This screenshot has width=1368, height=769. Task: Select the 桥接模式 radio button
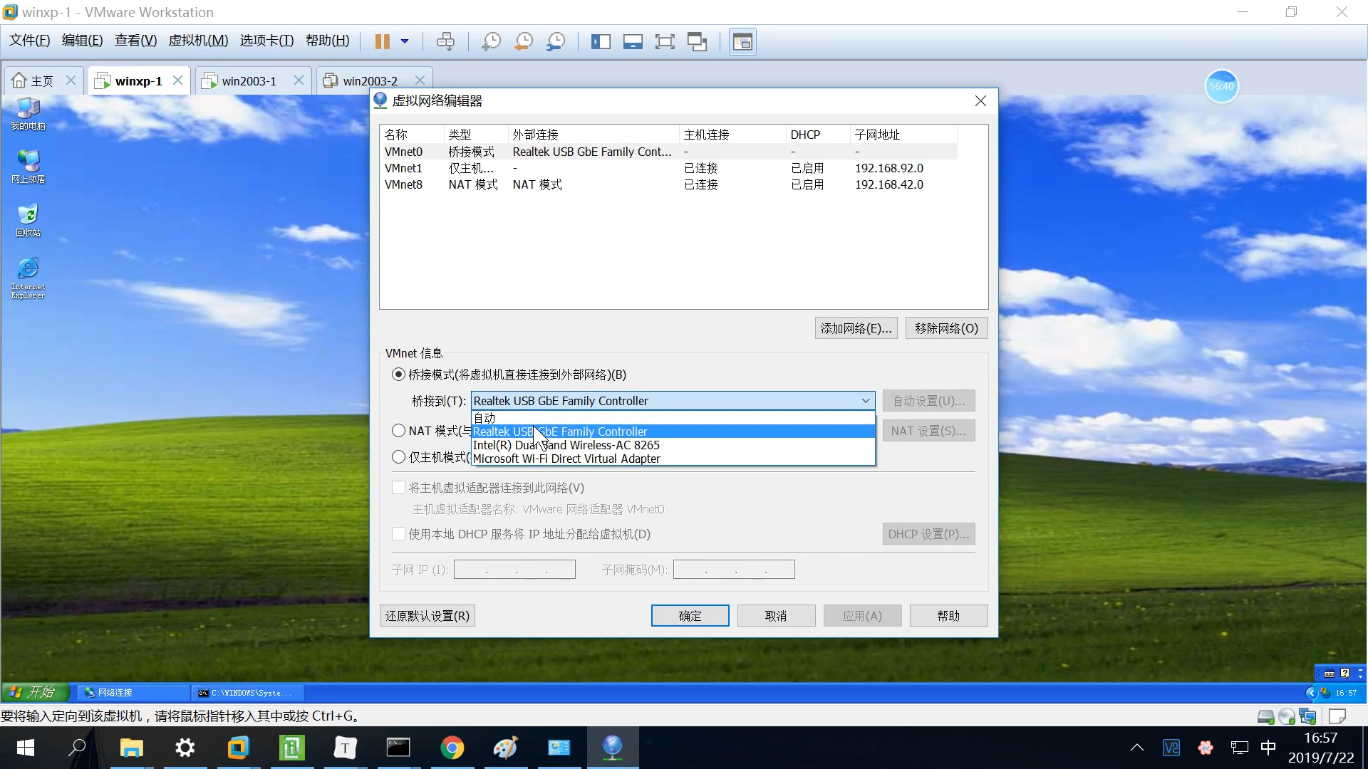click(x=399, y=375)
